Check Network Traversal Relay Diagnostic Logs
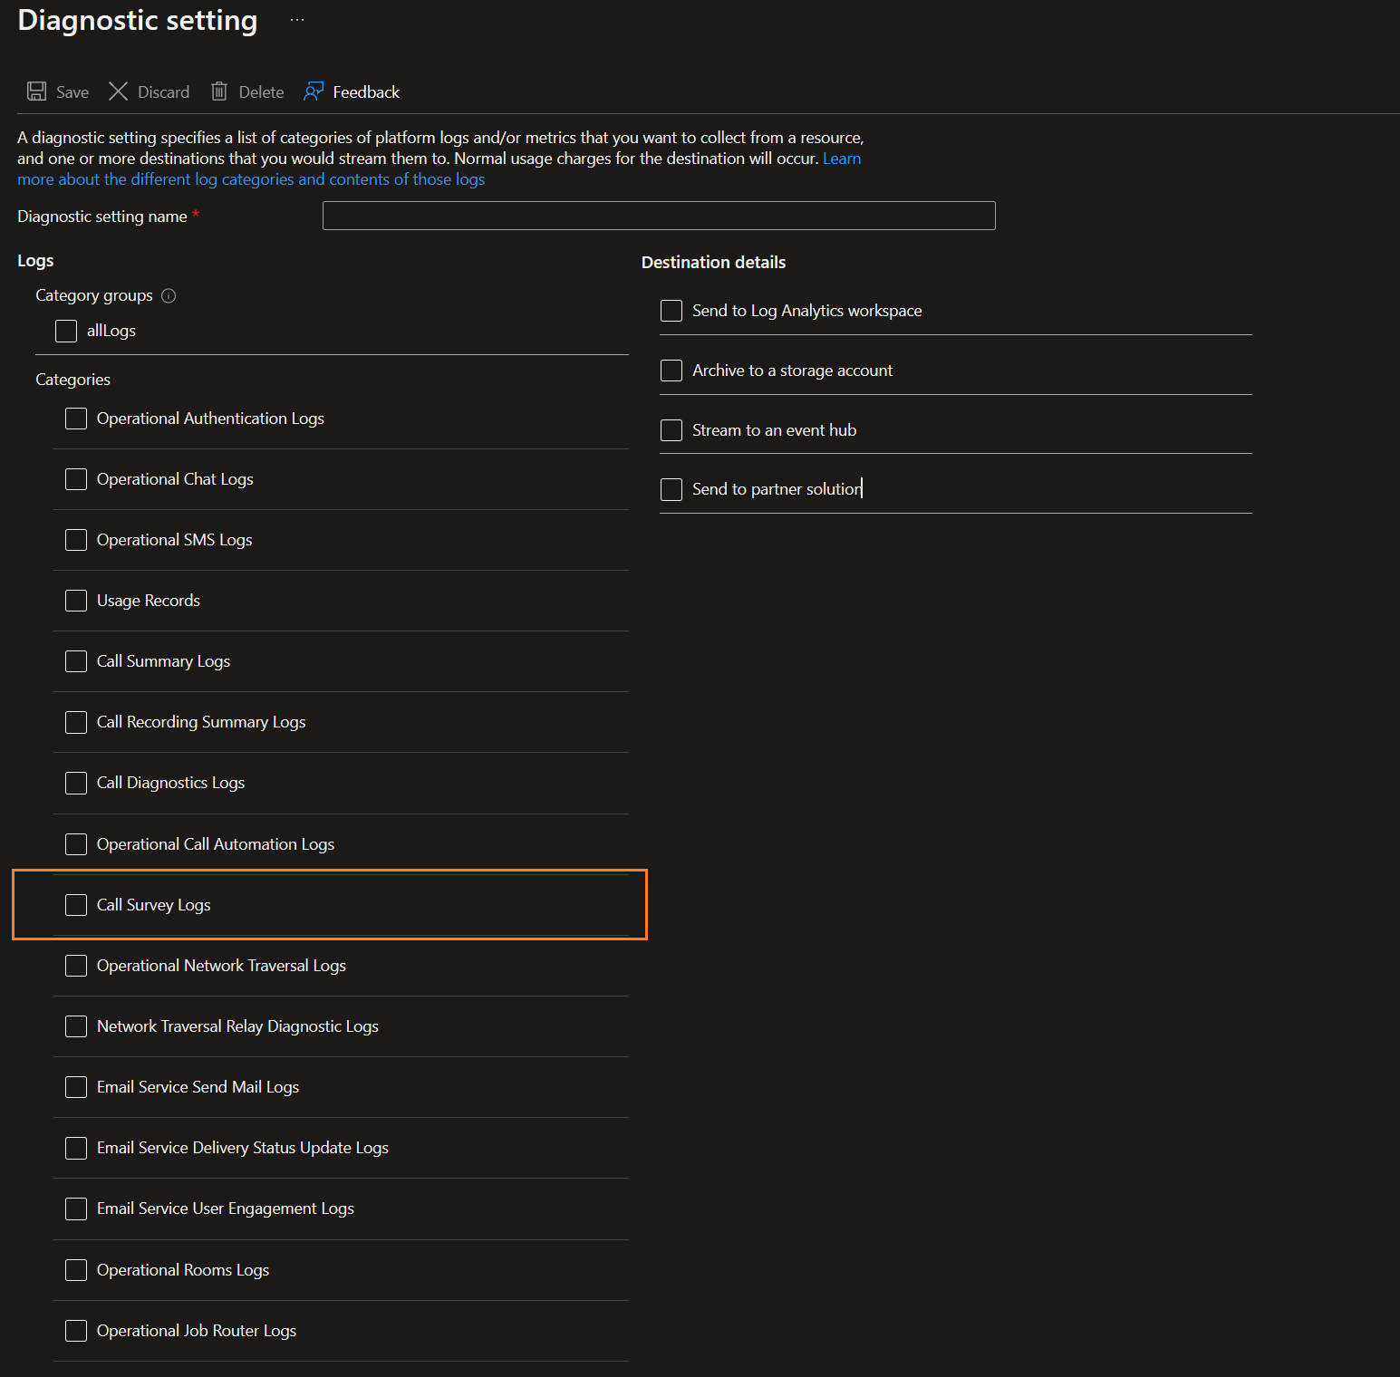 point(76,1026)
